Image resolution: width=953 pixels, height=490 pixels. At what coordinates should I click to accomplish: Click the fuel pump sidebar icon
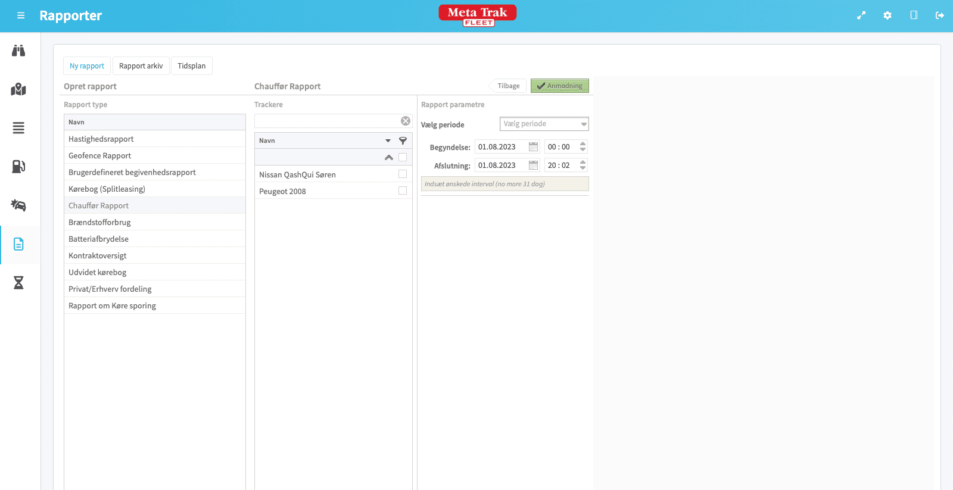tap(18, 167)
